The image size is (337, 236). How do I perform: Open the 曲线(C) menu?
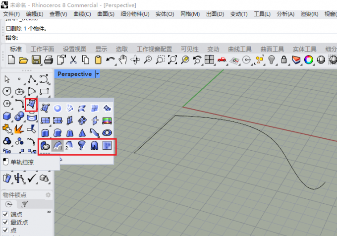[82, 14]
